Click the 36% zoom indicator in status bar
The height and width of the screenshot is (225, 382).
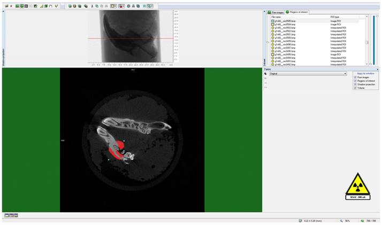(345, 221)
